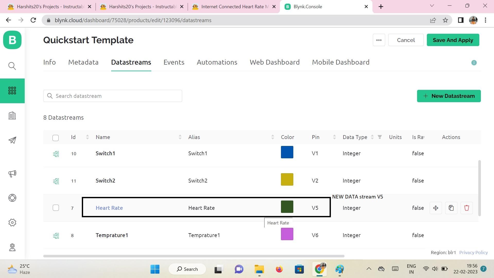494x278 pixels.
Task: Click the lifebuoy help icon
Action: point(12,198)
